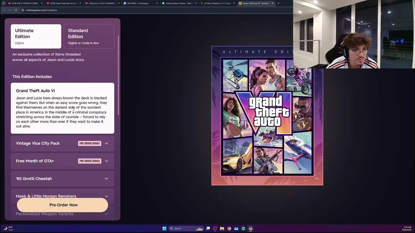This screenshot has width=415, height=233.
Task: Reload the Rockstar Games page
Action: [16, 10]
